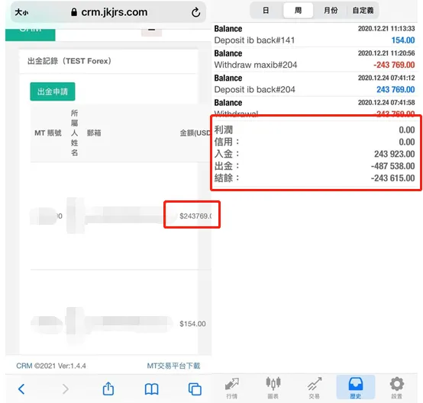Tap the 大小 text size control

tap(21, 12)
